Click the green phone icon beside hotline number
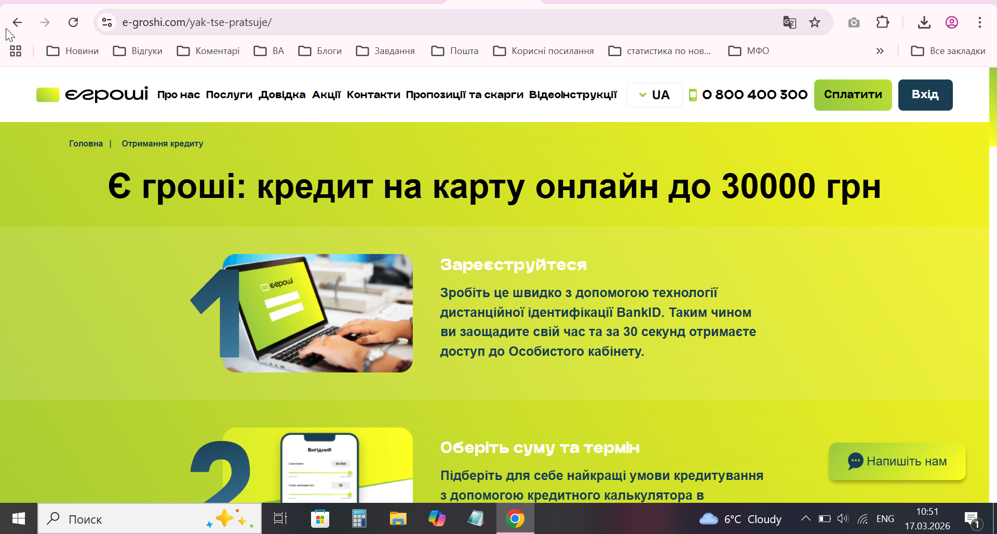 pos(693,95)
